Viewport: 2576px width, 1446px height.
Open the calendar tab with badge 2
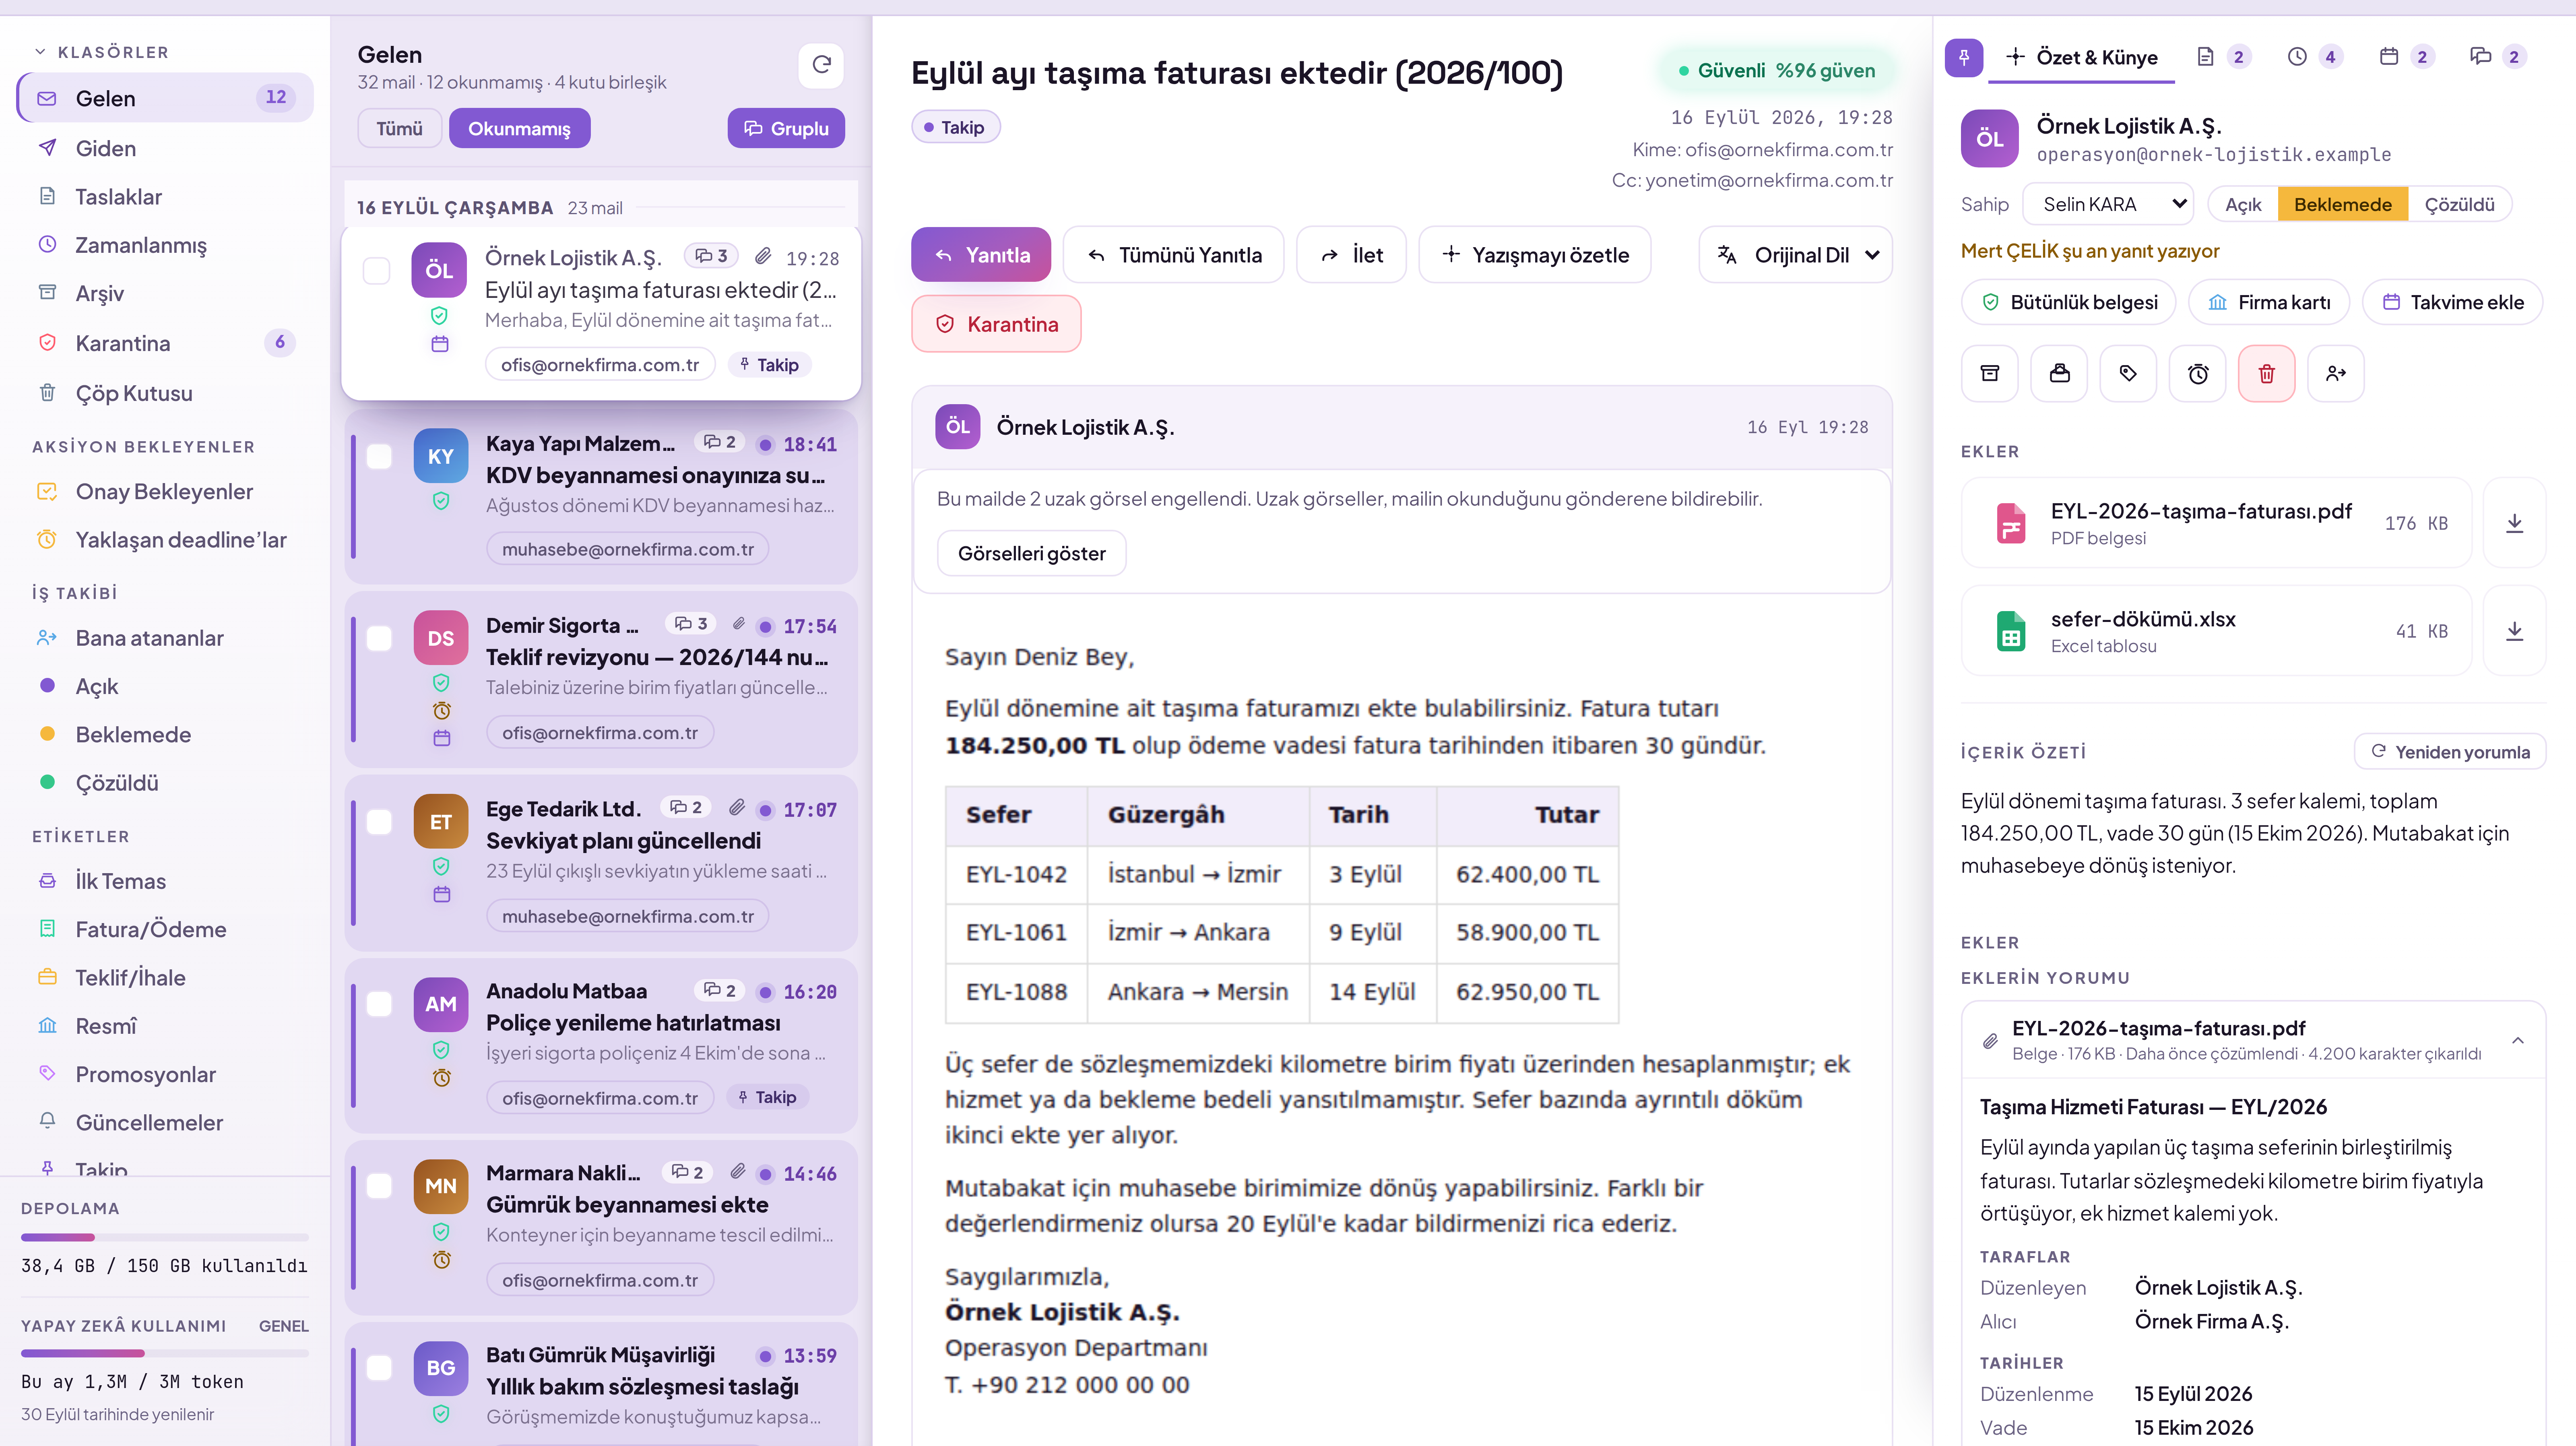tap(2406, 57)
